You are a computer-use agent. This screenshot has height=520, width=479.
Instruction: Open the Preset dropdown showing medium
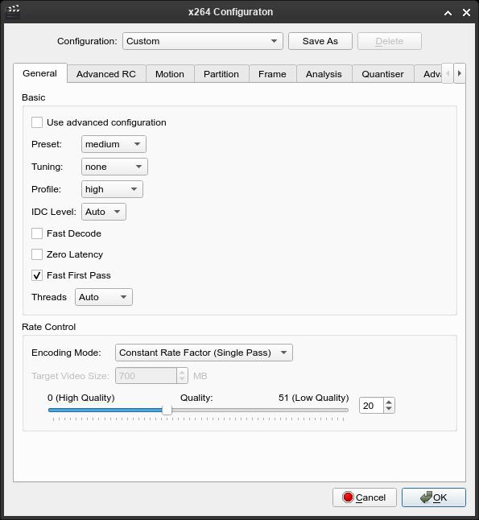click(x=114, y=144)
